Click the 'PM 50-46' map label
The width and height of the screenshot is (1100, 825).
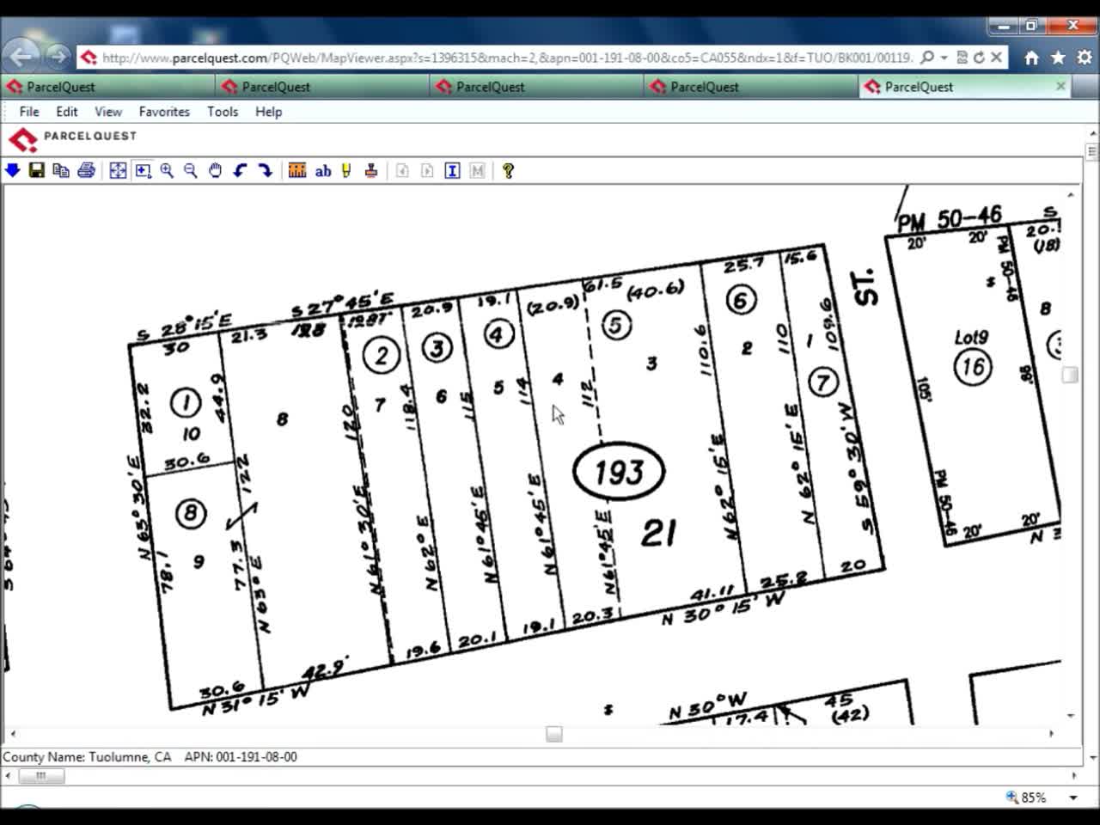click(x=950, y=219)
